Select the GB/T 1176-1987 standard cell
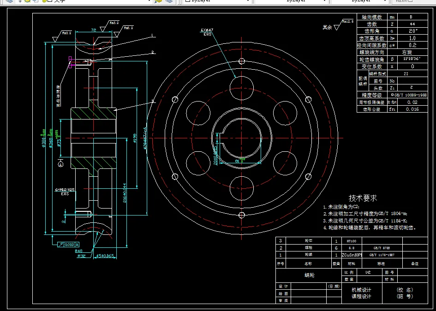436x311 pixels. pyautogui.click(x=382, y=255)
